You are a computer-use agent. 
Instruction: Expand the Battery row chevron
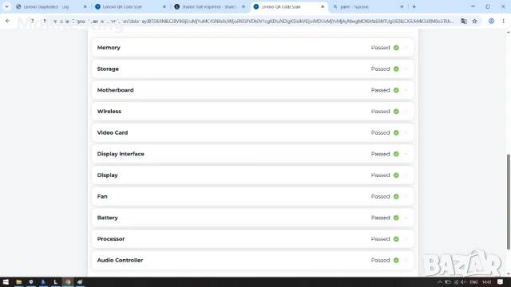coord(406,218)
